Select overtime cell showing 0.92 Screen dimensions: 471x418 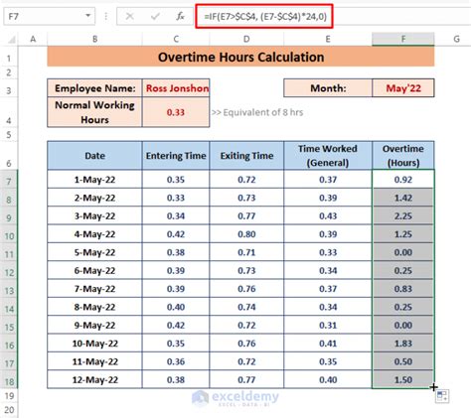[x=403, y=180]
